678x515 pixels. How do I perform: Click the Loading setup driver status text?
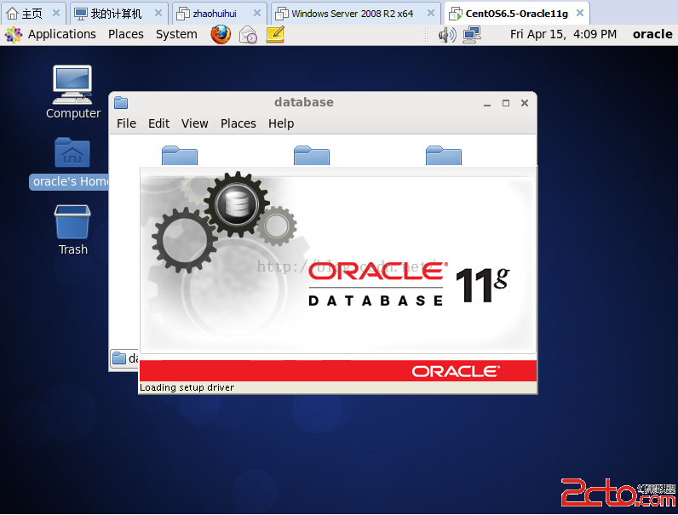187,387
